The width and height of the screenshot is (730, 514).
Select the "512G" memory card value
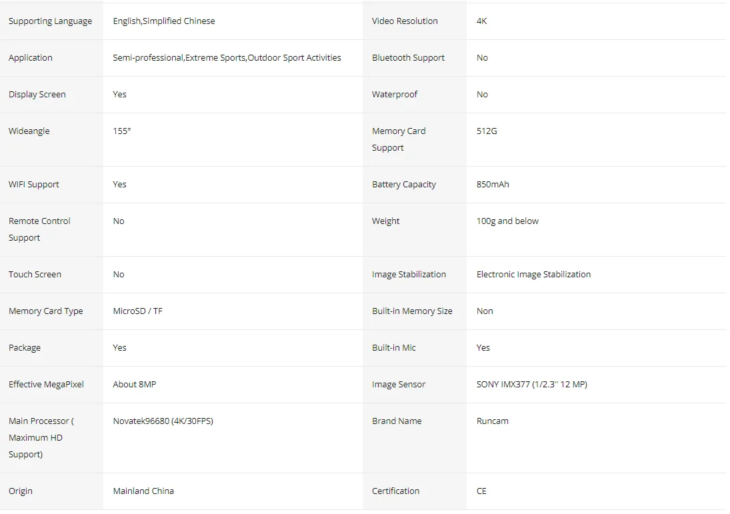pos(487,131)
